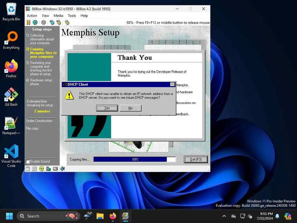Open Recycle Bin on desktop
The image size is (297, 223).
click(11, 12)
